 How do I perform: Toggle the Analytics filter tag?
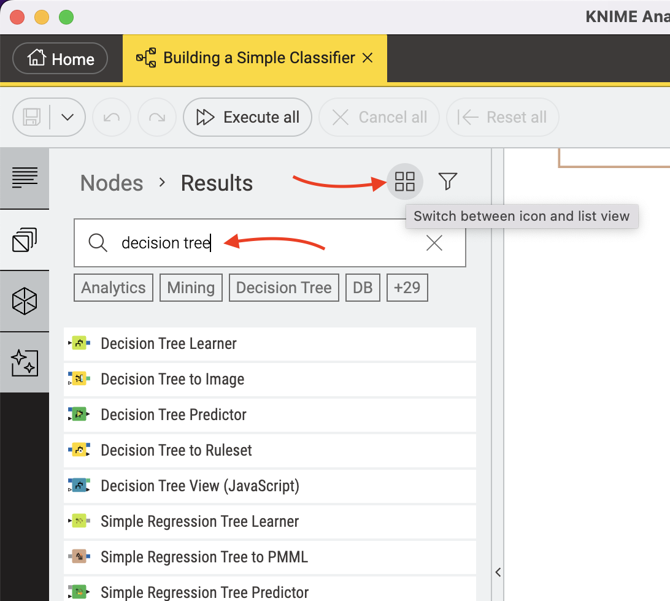click(113, 287)
